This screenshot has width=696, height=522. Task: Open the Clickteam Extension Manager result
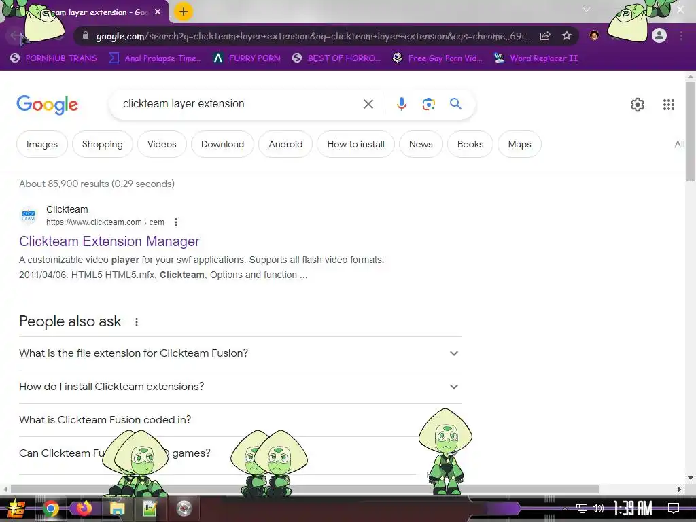(x=109, y=241)
